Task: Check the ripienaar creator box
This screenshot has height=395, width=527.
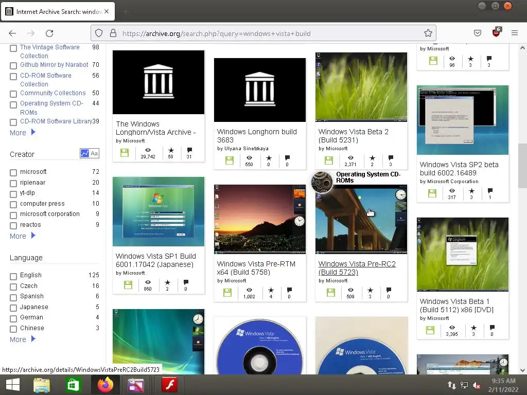Action: 13,183
